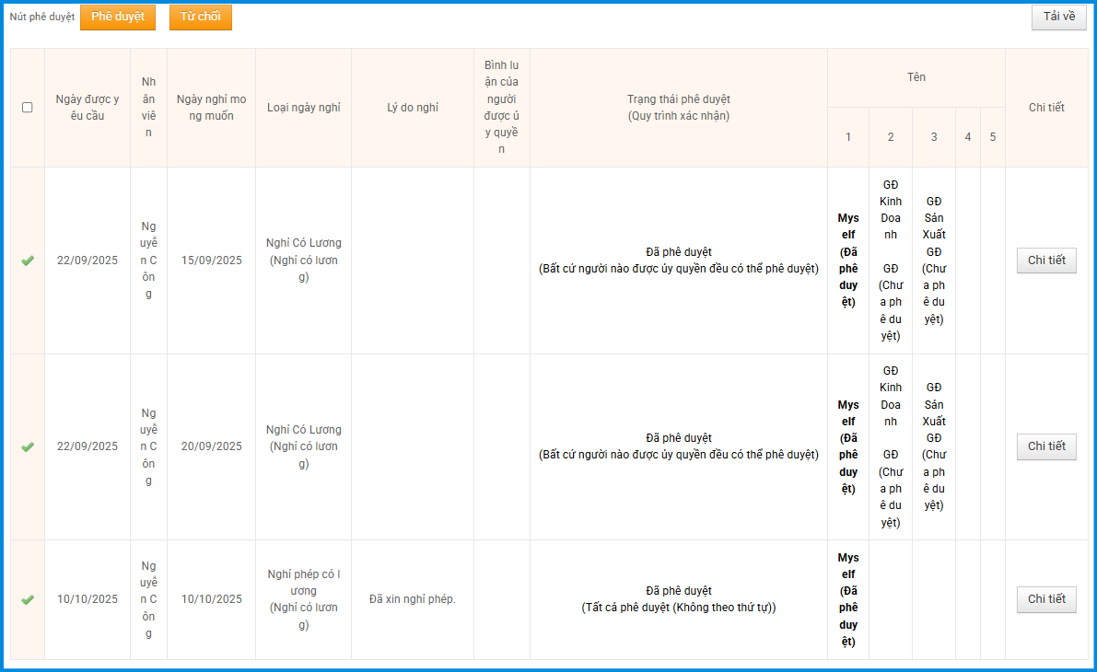Open Chi tiết for the 10/10/2025 leave request
The width and height of the screenshot is (1097, 672).
coord(1046,599)
